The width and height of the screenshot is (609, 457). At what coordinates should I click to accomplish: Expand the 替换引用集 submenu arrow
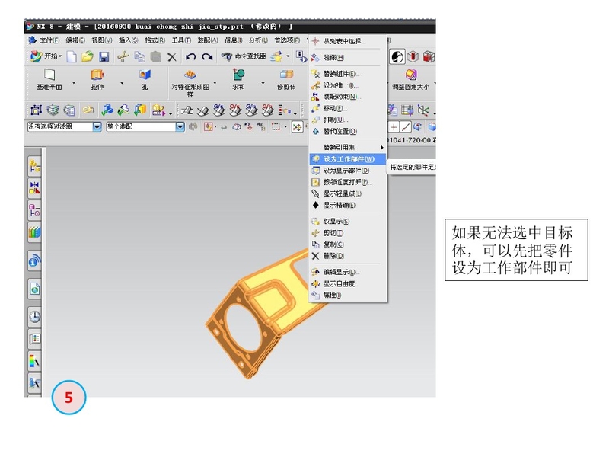tap(382, 147)
